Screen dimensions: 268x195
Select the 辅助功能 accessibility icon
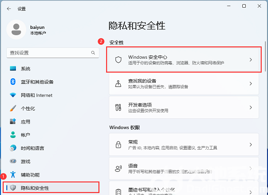13,174
